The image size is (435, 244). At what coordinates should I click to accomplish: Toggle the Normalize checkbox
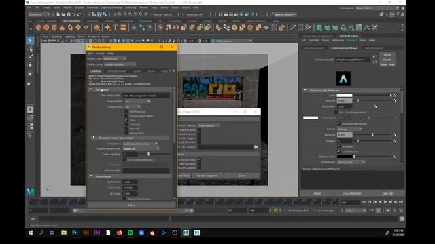click(338, 146)
